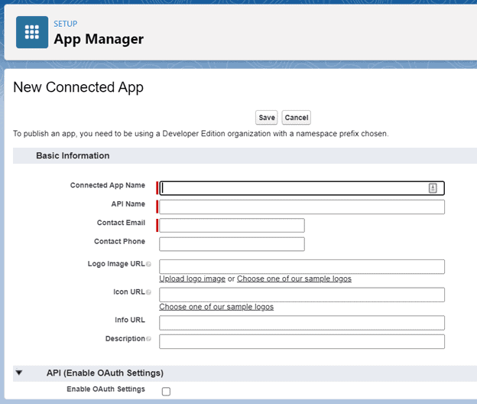Click the App Manager grid icon
Screen dimensions: 477x404
coord(32,32)
